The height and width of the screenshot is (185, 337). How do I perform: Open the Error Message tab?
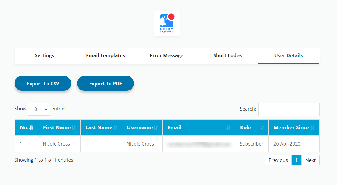click(x=167, y=56)
